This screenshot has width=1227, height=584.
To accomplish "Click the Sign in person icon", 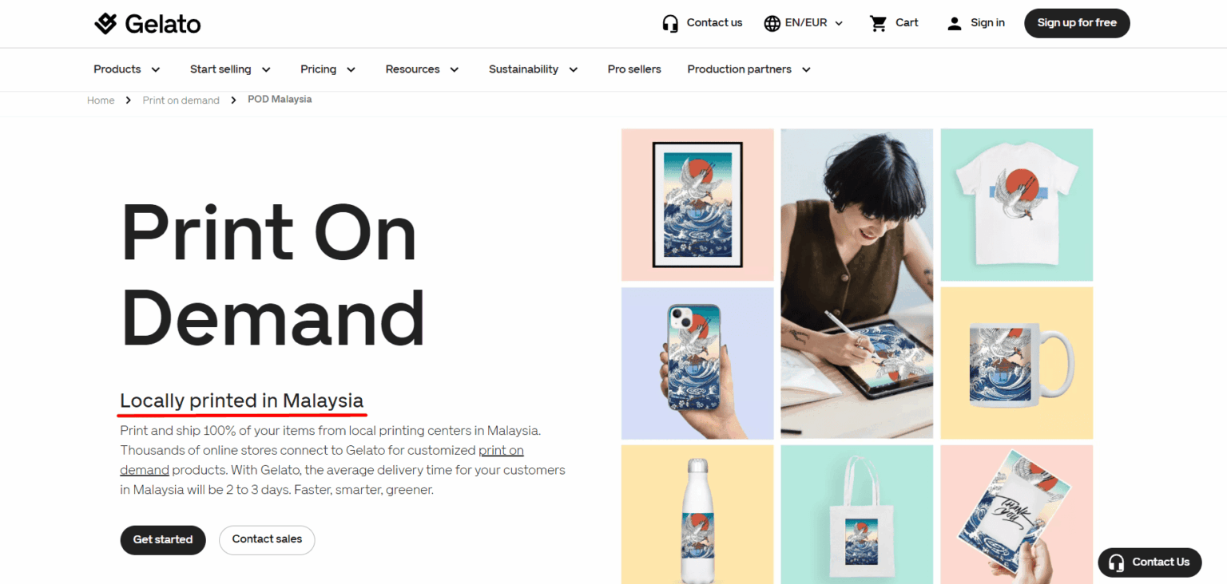I will click(x=954, y=23).
